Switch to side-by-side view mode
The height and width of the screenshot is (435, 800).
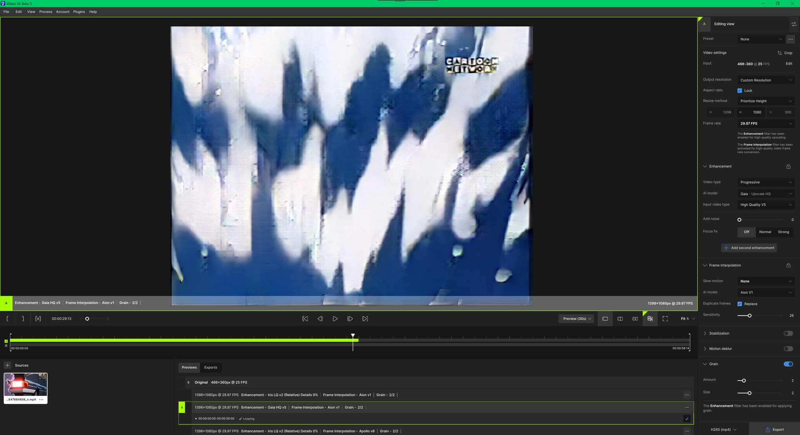[x=635, y=319]
